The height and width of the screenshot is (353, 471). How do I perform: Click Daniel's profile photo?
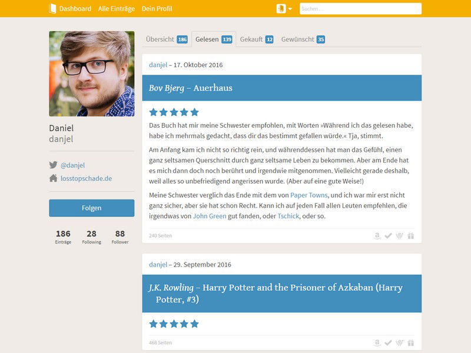(92, 74)
